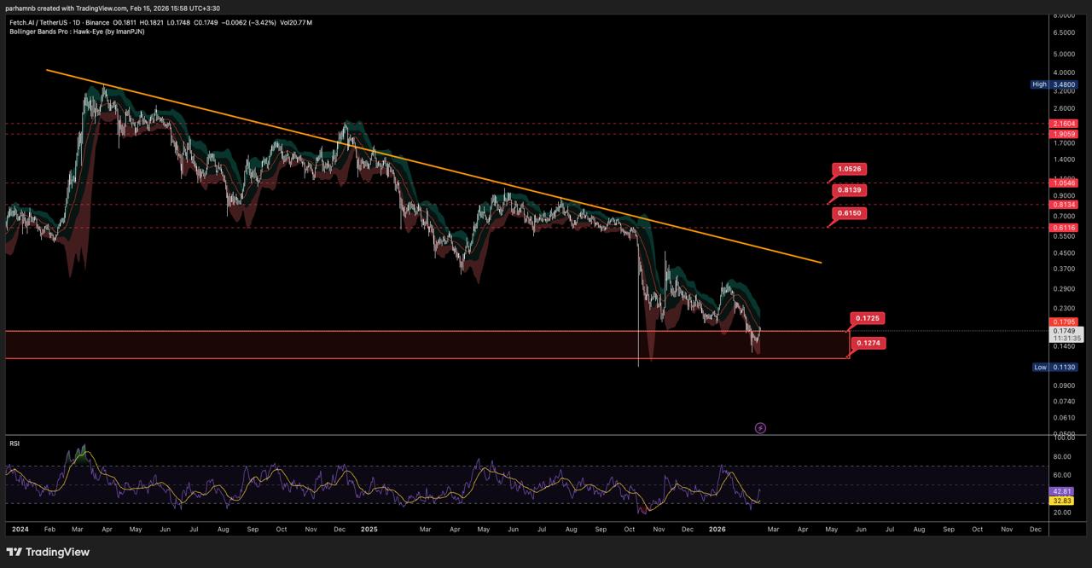The width and height of the screenshot is (1092, 568).
Task: Select the 0.6150 red price callout
Action: click(x=848, y=213)
